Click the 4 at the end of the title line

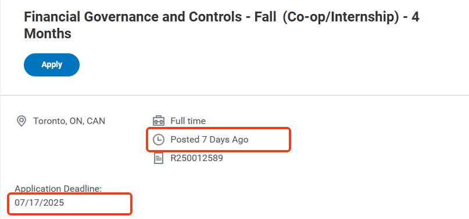pos(415,17)
